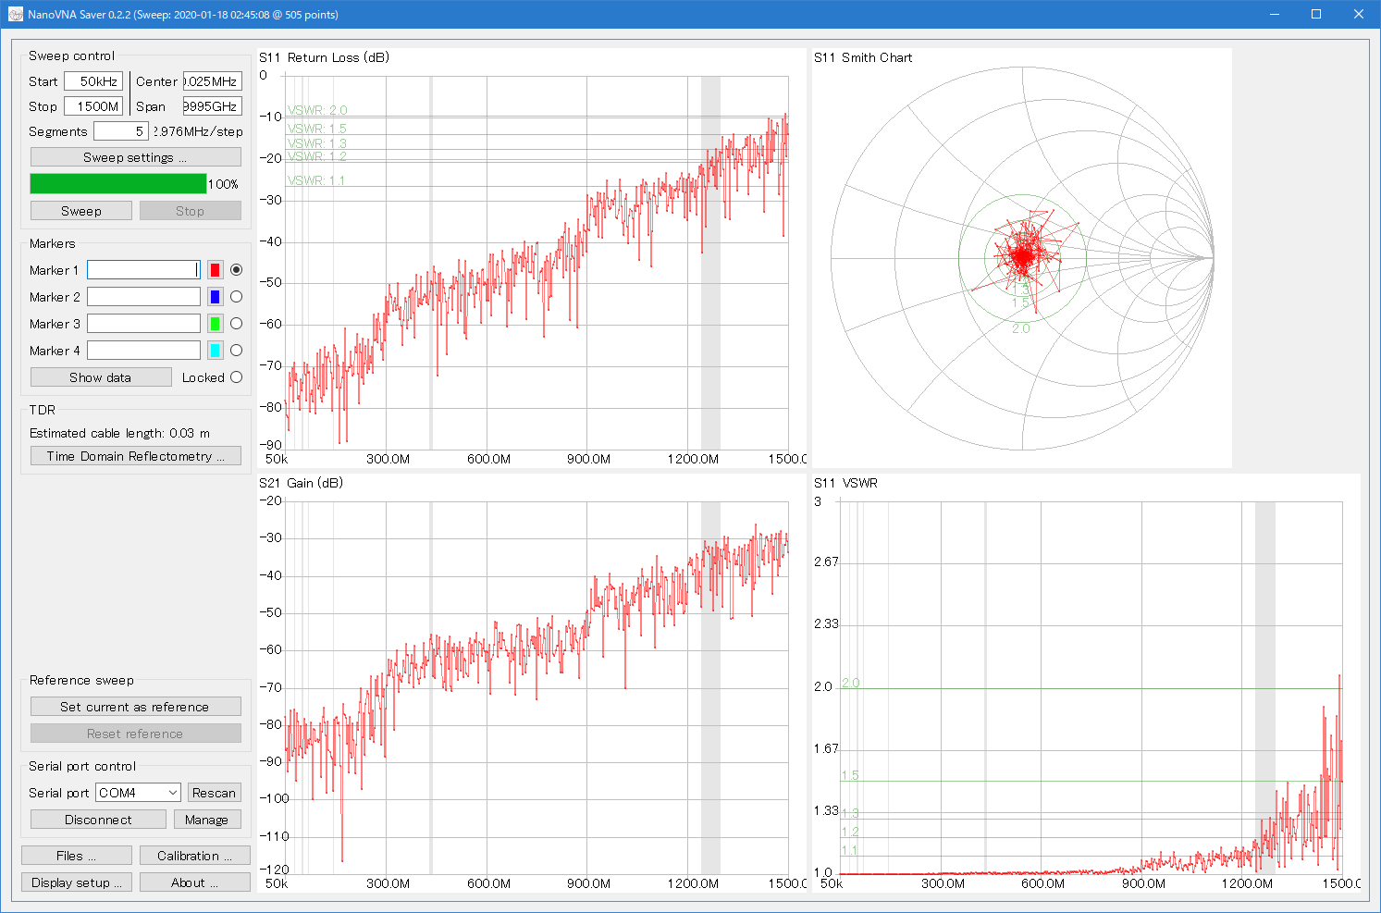Open Display setup
The height and width of the screenshot is (913, 1381).
pos(77,882)
